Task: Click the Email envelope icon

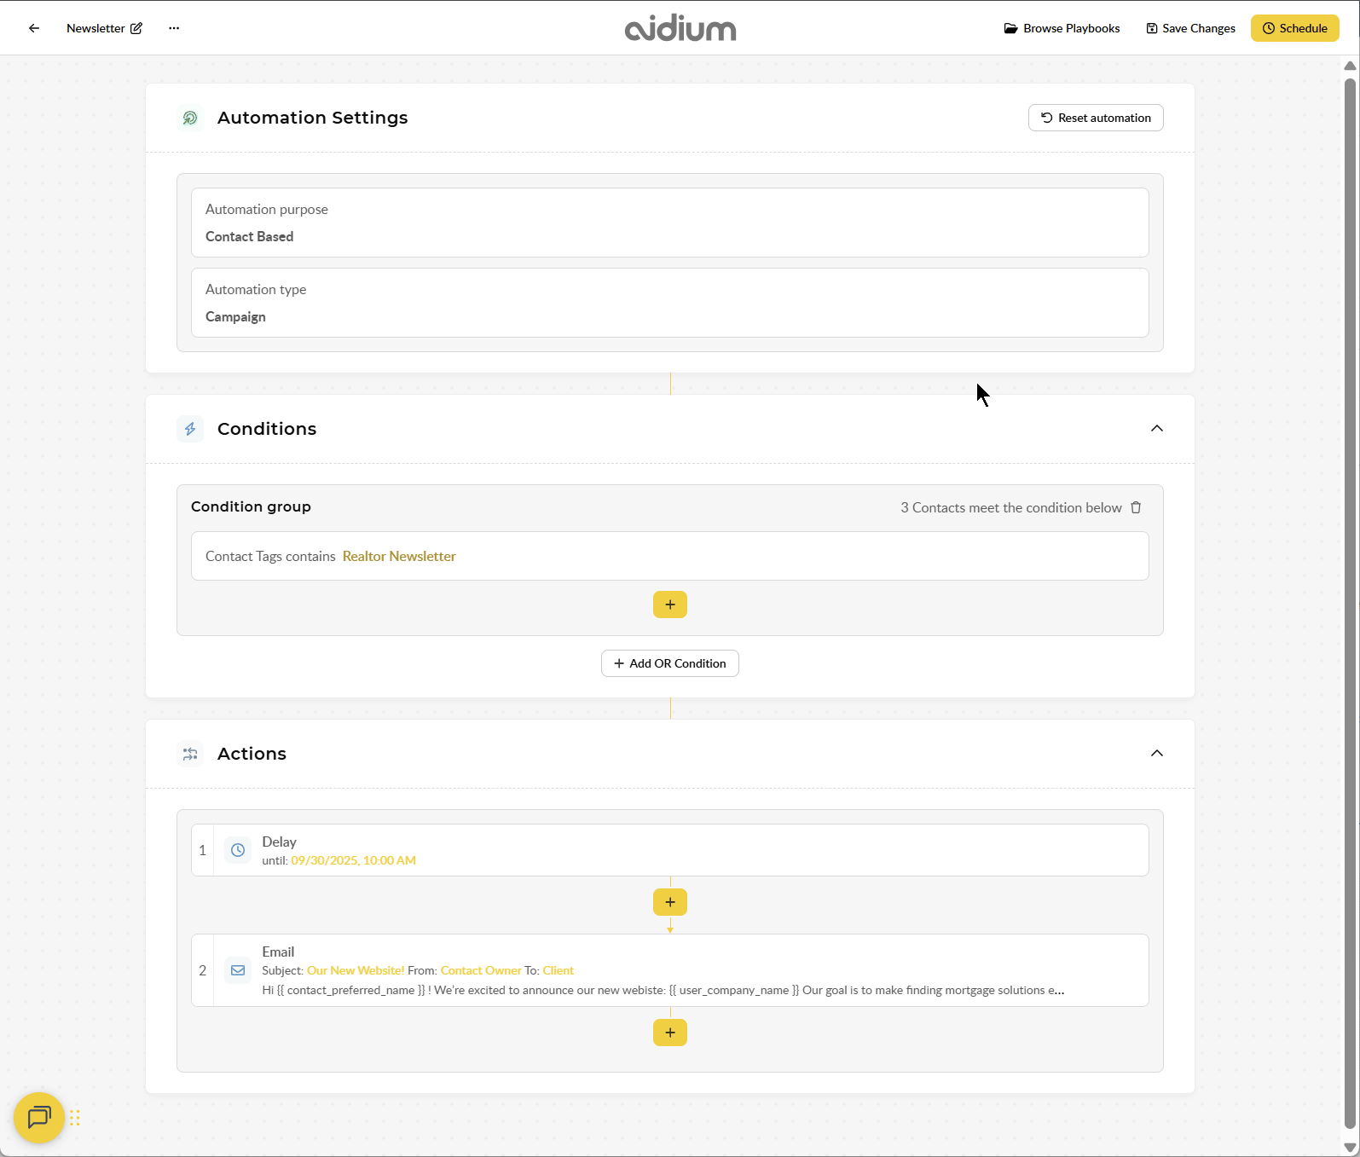Action: click(x=238, y=970)
